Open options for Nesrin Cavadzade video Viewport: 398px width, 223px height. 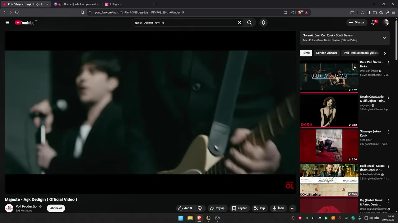388,97
